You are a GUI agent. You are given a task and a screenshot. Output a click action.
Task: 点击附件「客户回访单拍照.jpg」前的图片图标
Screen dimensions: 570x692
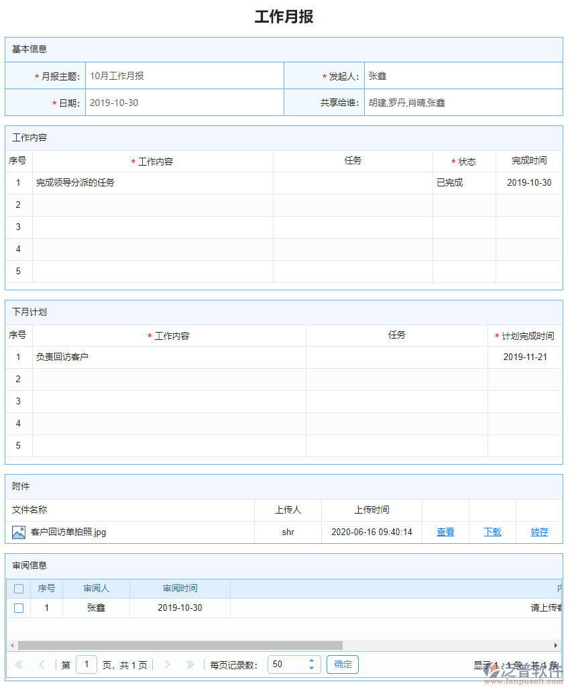tap(19, 532)
